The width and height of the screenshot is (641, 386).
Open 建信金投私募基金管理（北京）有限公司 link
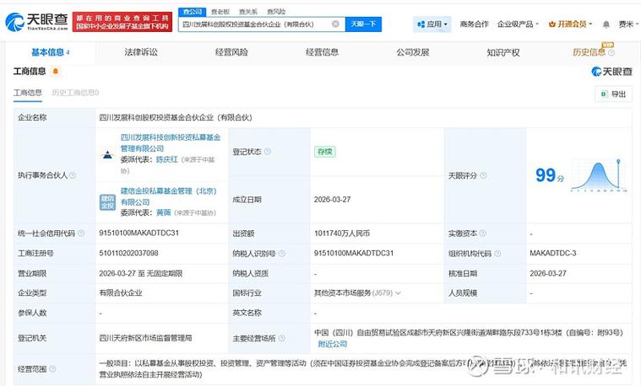click(168, 196)
